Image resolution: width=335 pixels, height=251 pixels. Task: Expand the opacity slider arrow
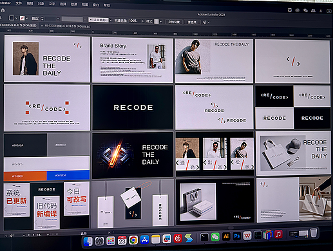tap(142, 21)
